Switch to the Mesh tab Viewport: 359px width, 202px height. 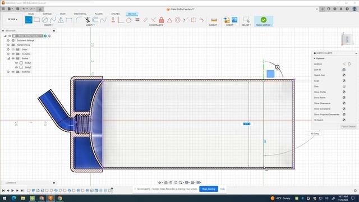62,14
